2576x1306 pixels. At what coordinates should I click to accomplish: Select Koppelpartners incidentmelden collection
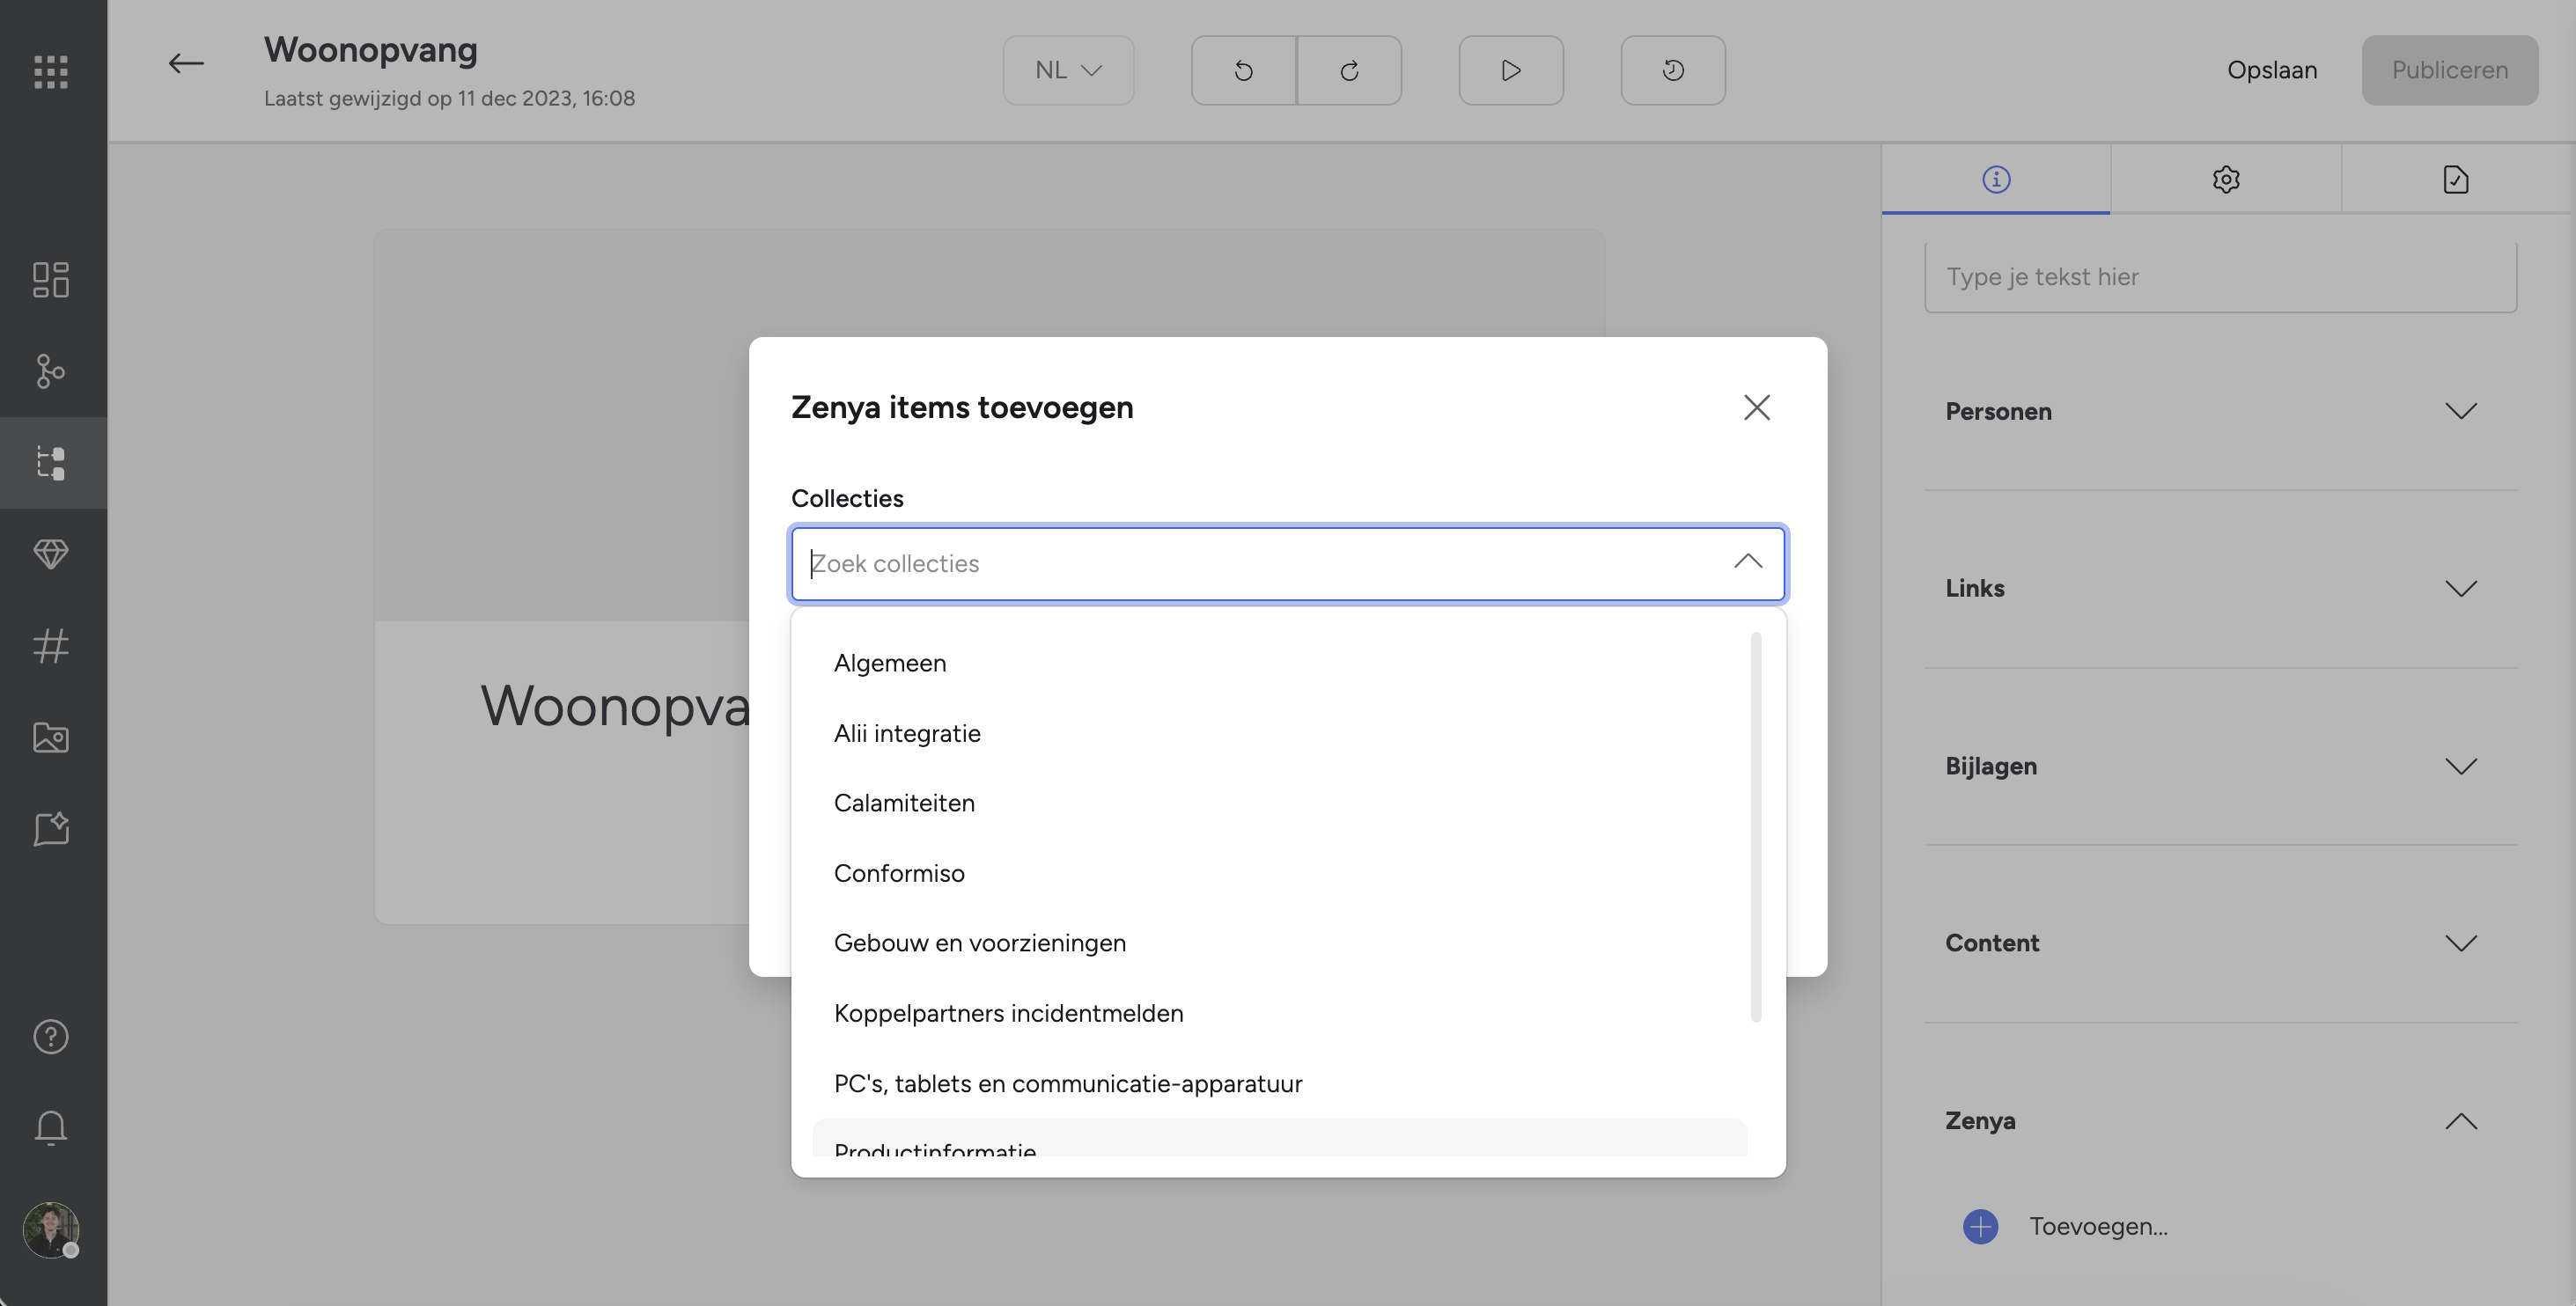click(1279, 1014)
